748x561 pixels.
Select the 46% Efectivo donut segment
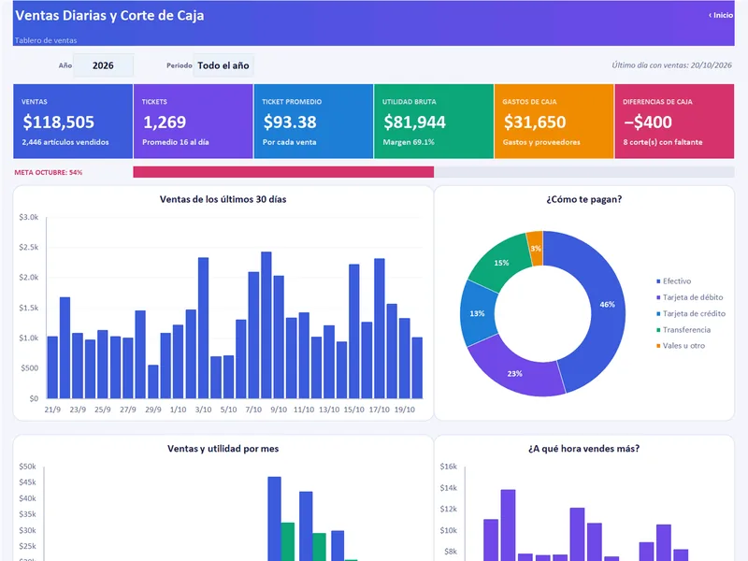[608, 305]
